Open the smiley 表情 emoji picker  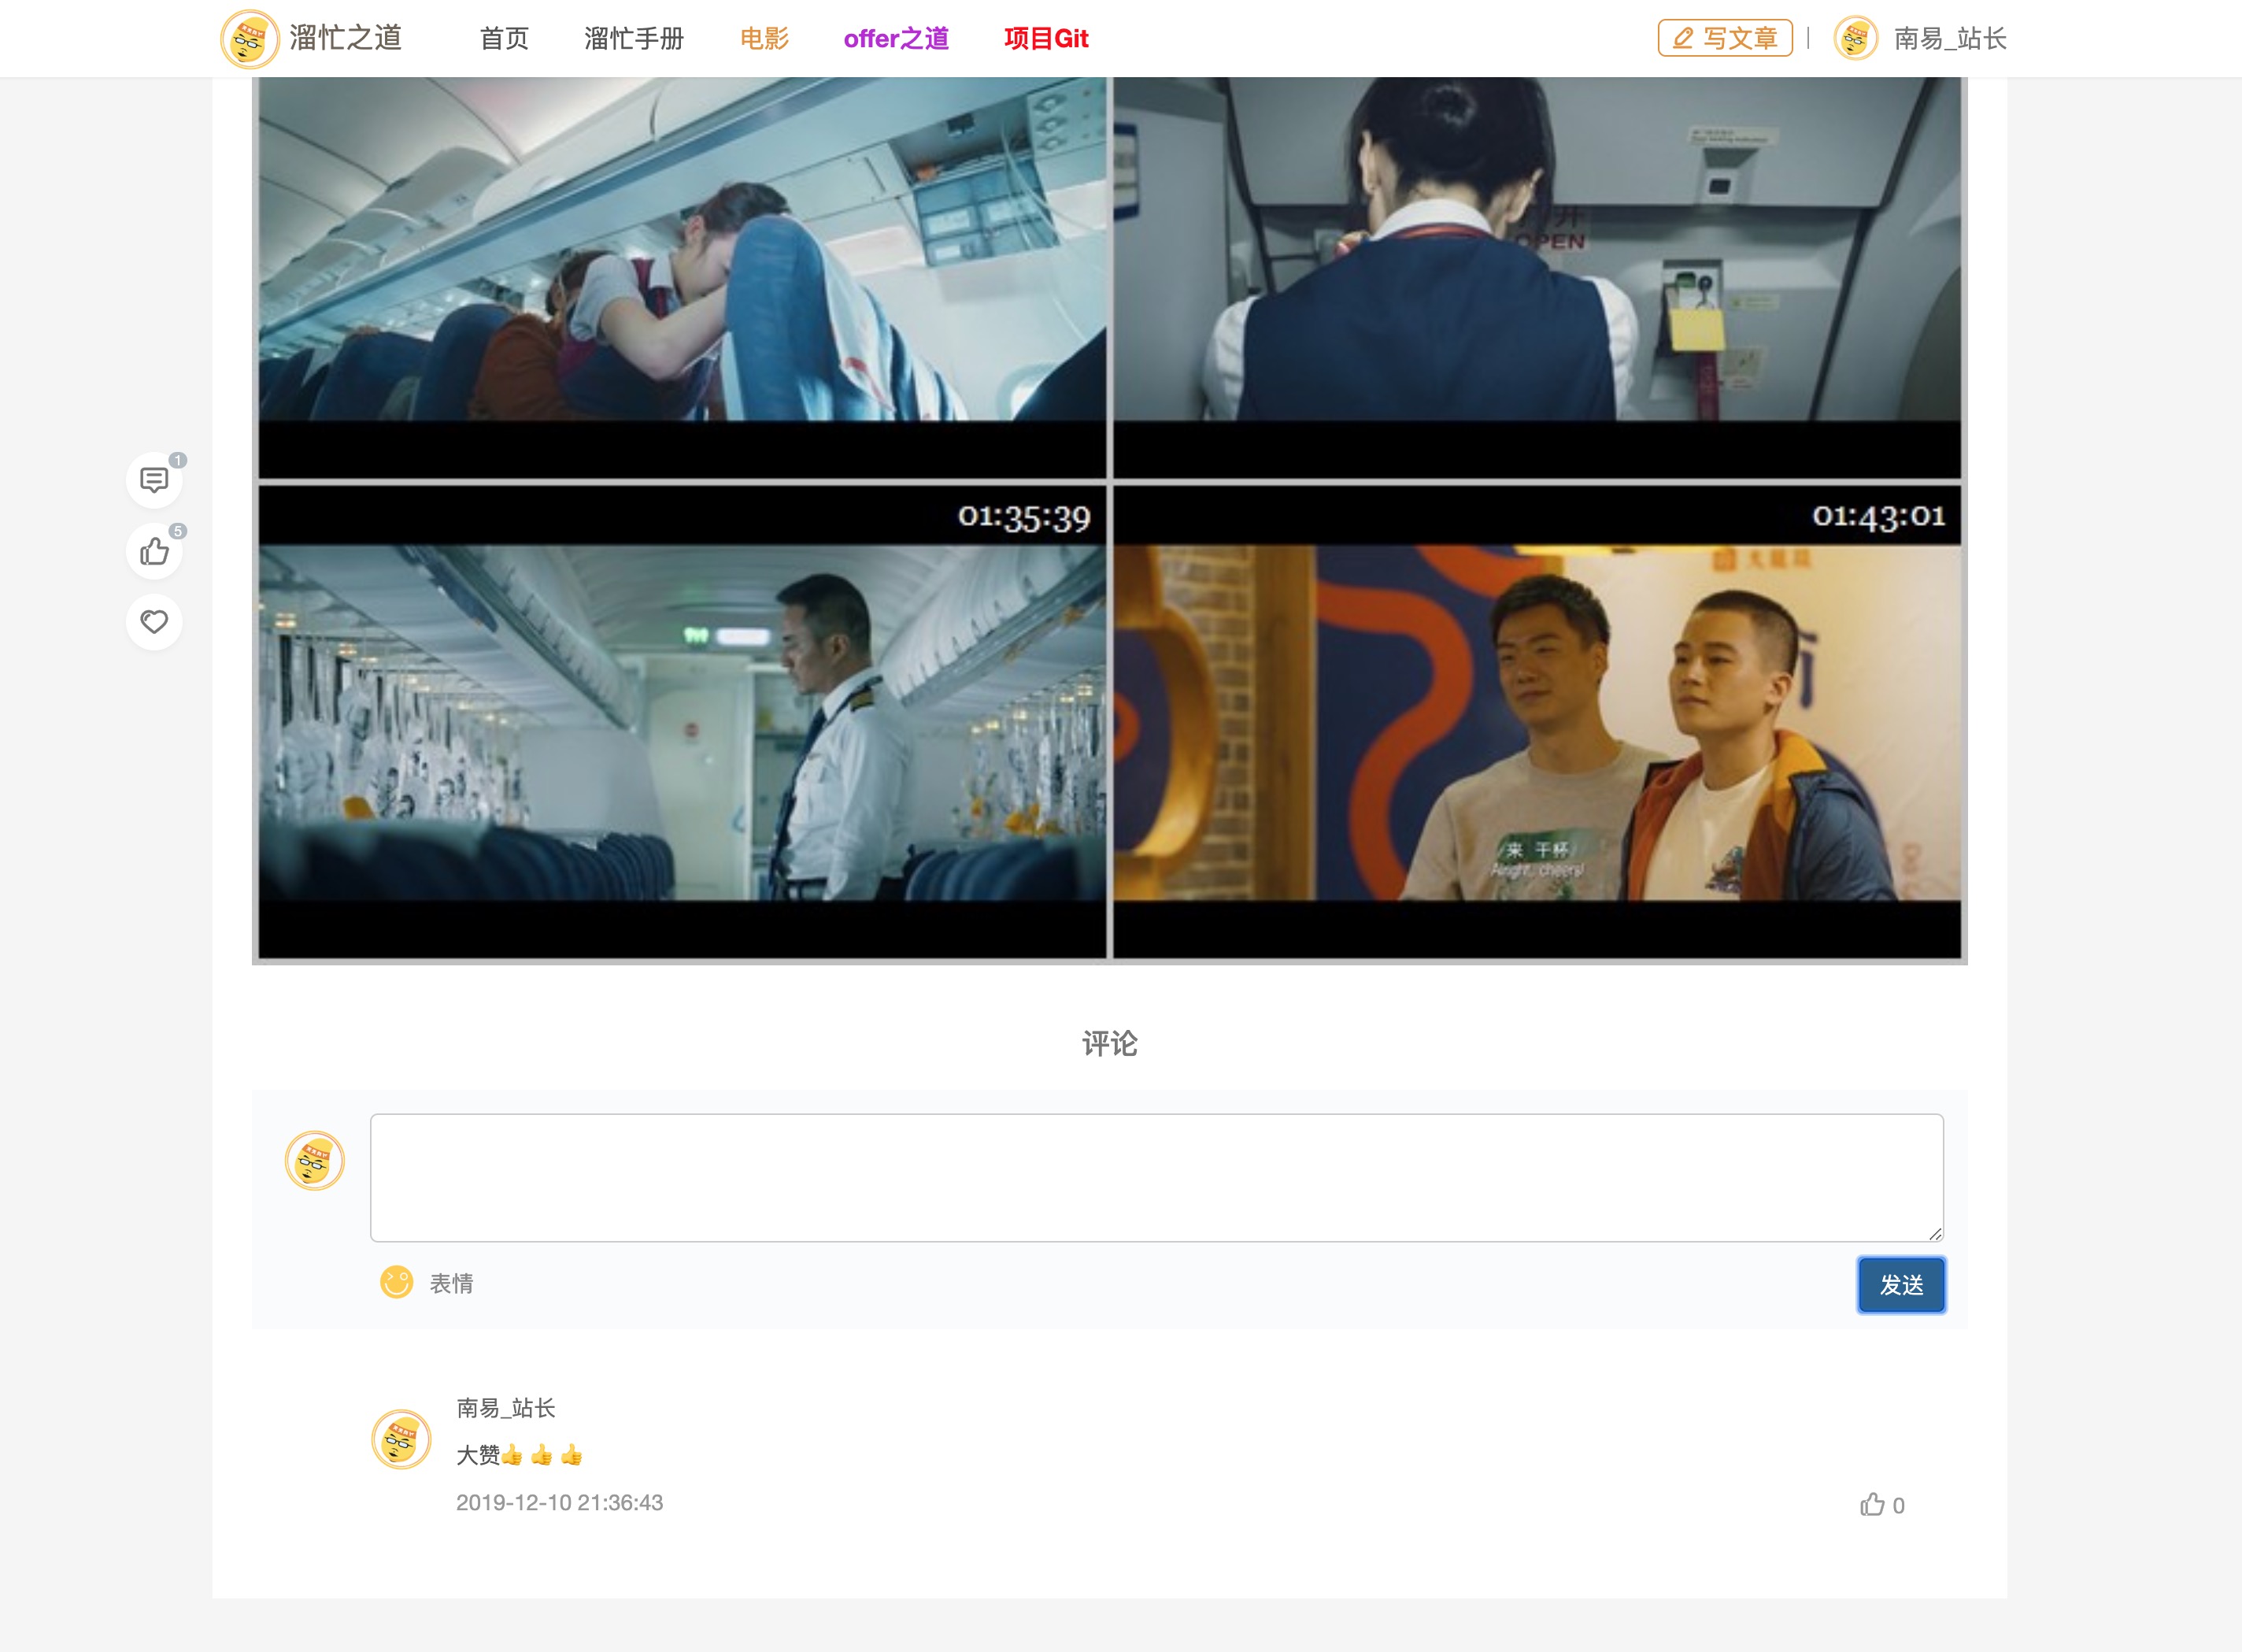(397, 1282)
